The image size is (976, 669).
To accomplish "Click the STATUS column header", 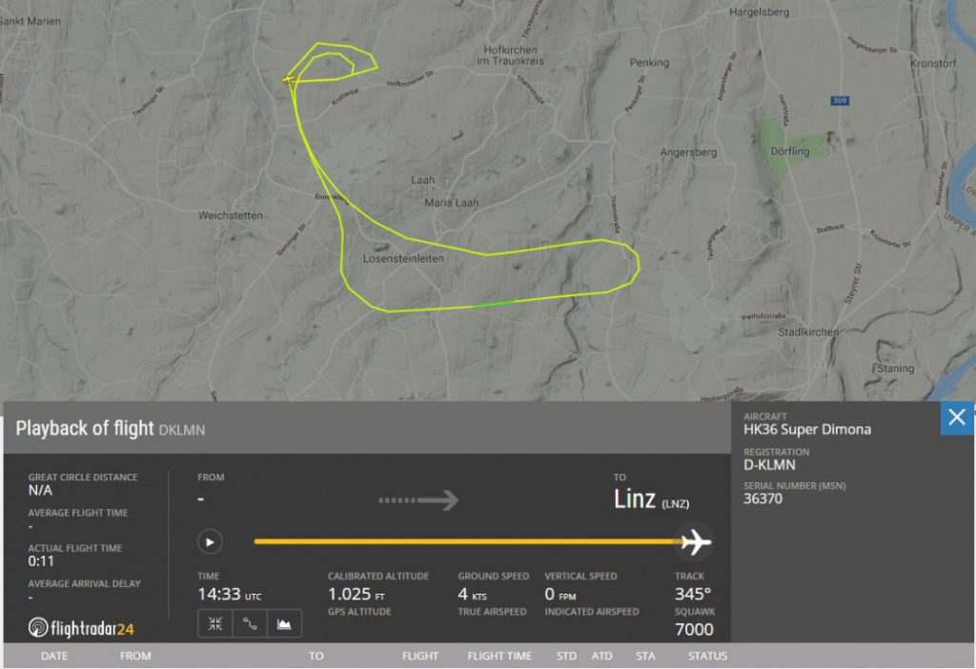I will (708, 656).
